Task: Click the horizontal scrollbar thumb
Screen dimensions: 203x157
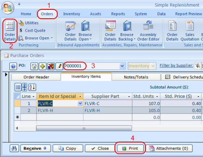Action: click(x=84, y=128)
